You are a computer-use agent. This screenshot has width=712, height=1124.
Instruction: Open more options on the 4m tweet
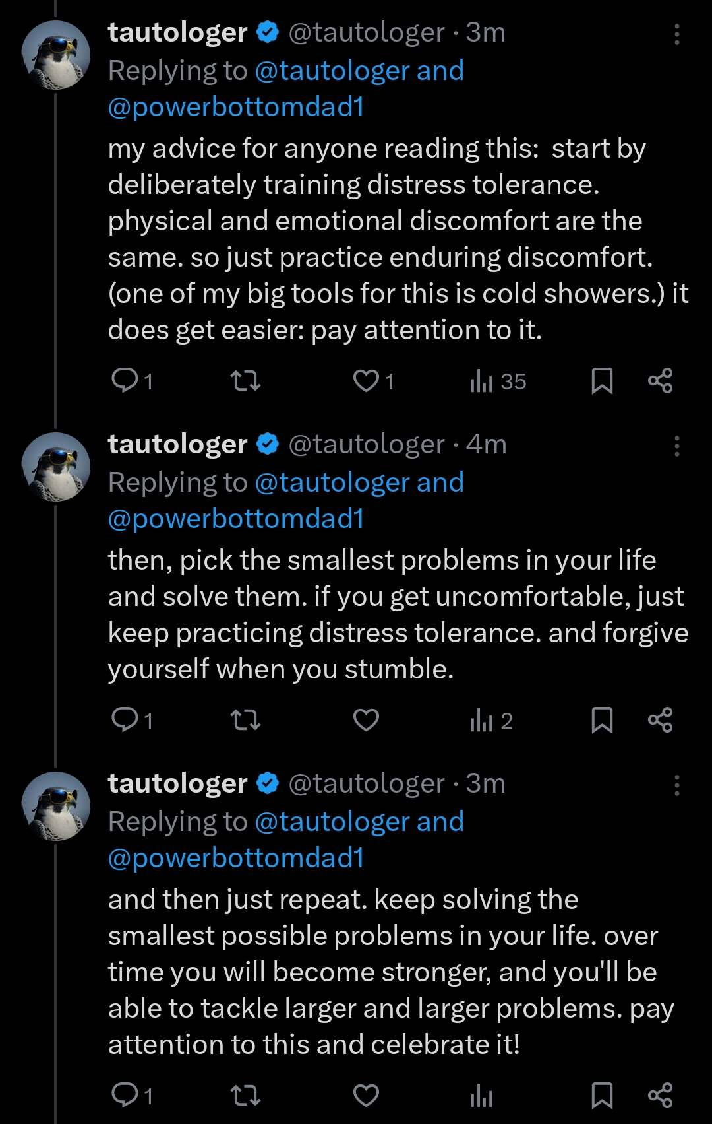[x=676, y=446]
